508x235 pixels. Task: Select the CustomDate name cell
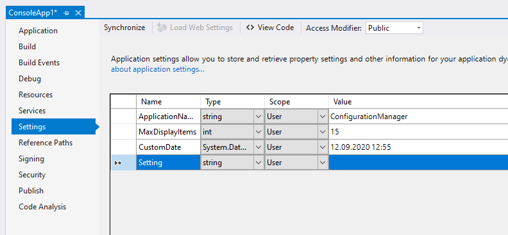point(168,147)
